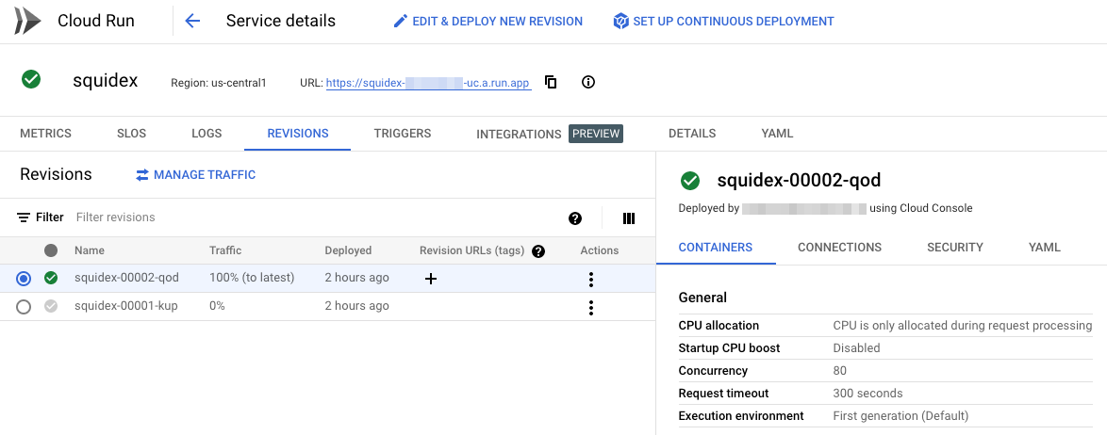
Task: Click the Cloud Run logo icon
Action: [x=27, y=21]
